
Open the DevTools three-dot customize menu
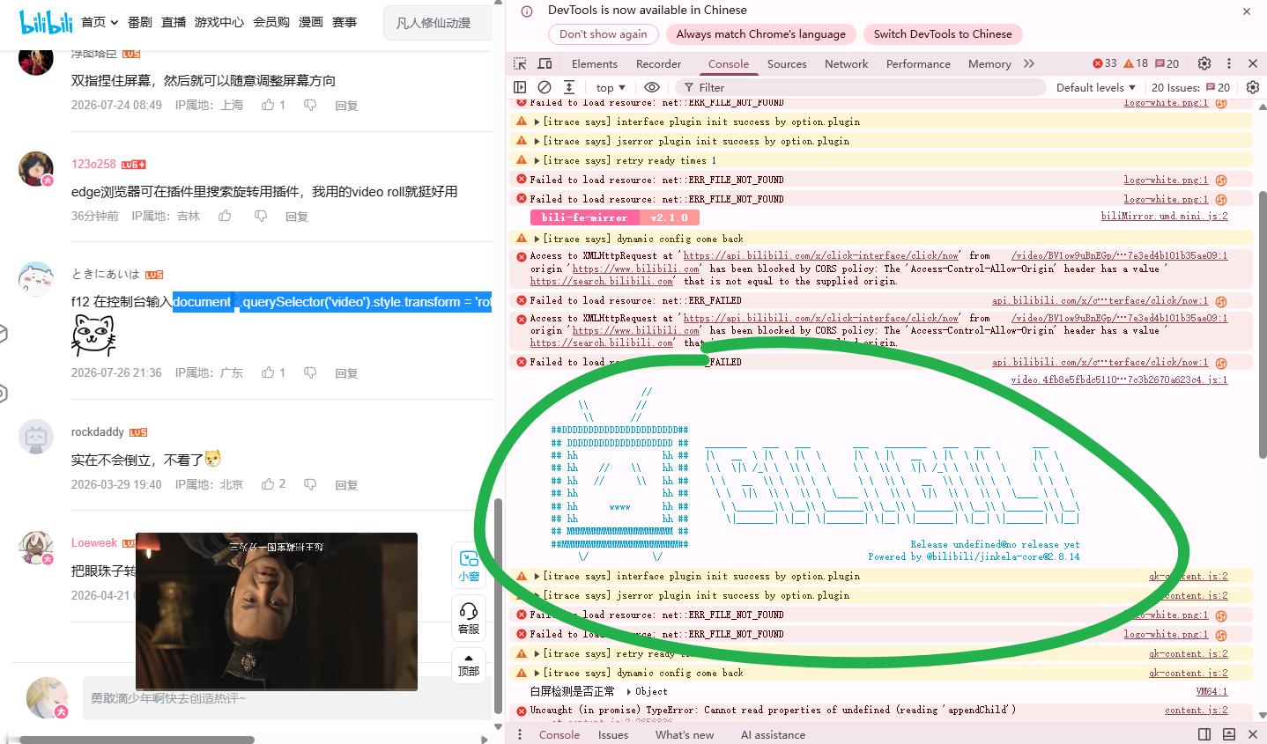coord(1229,63)
